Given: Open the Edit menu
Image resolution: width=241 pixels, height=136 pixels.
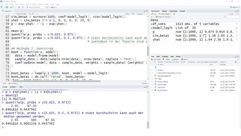Looking at the screenshot, I should pyautogui.click(x=7, y=4).
